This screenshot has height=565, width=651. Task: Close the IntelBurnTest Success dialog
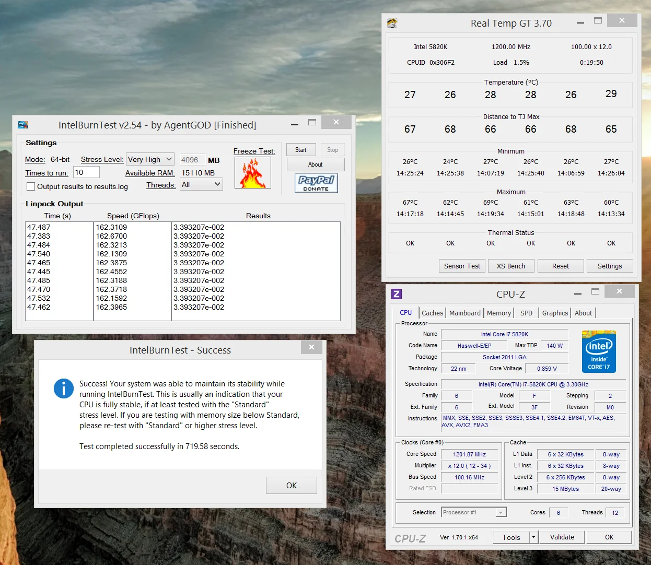click(x=311, y=347)
